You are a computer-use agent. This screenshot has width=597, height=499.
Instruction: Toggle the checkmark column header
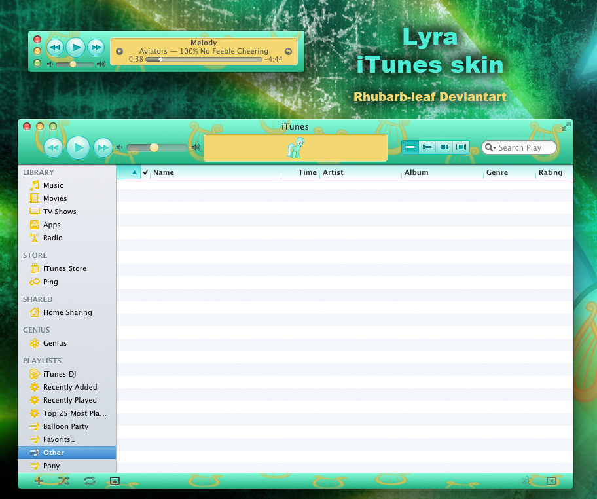click(x=145, y=172)
